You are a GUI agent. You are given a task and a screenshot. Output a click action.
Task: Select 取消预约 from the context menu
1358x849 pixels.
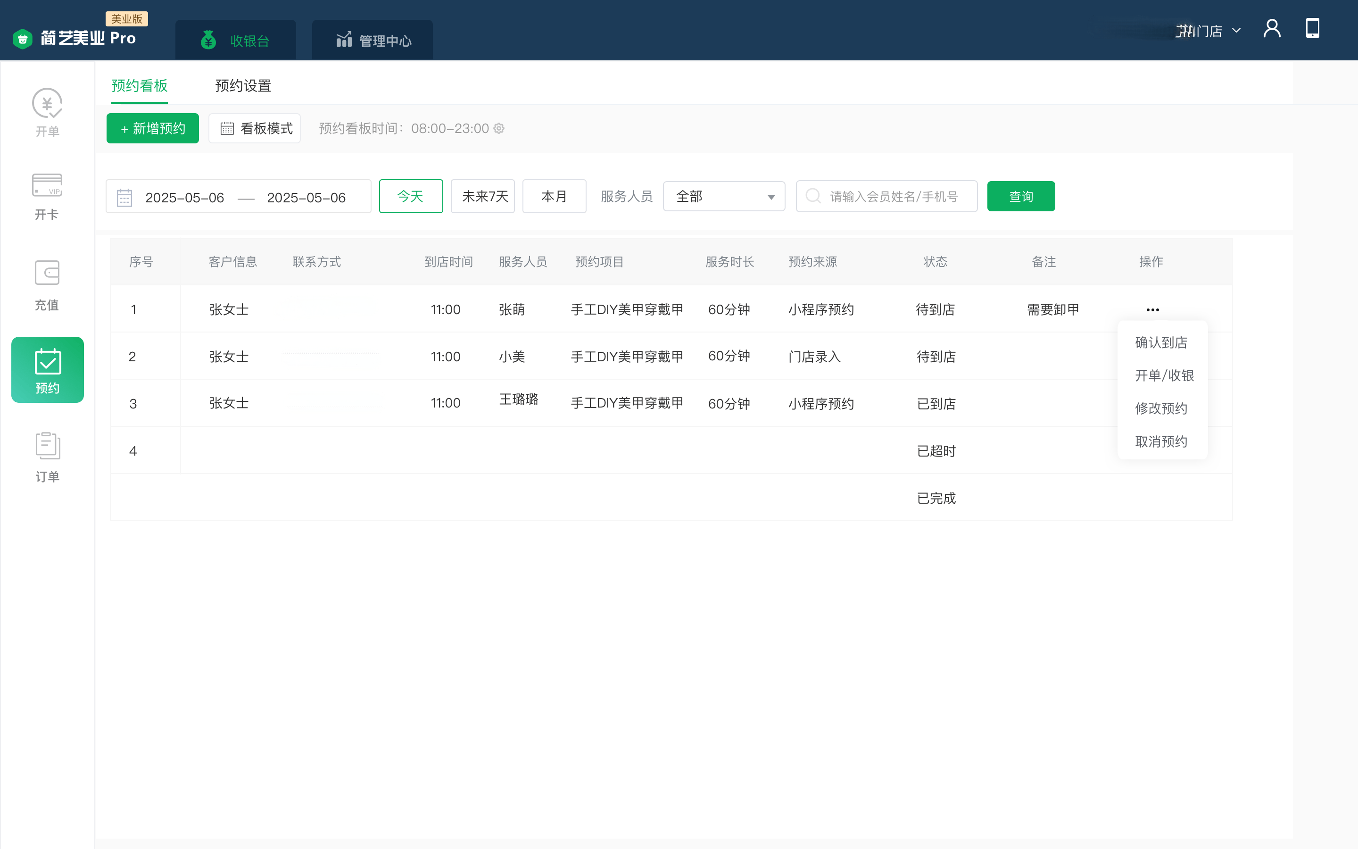click(x=1161, y=441)
